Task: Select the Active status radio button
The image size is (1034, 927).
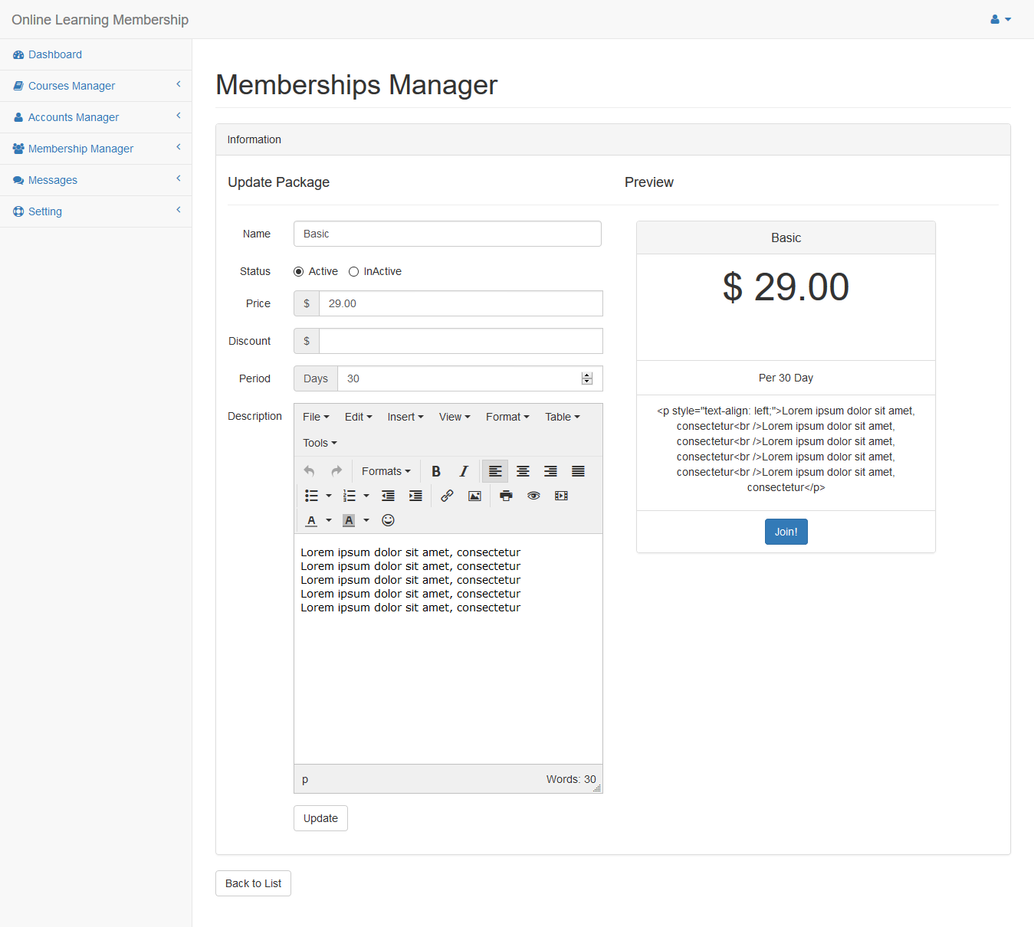Action: tap(299, 271)
